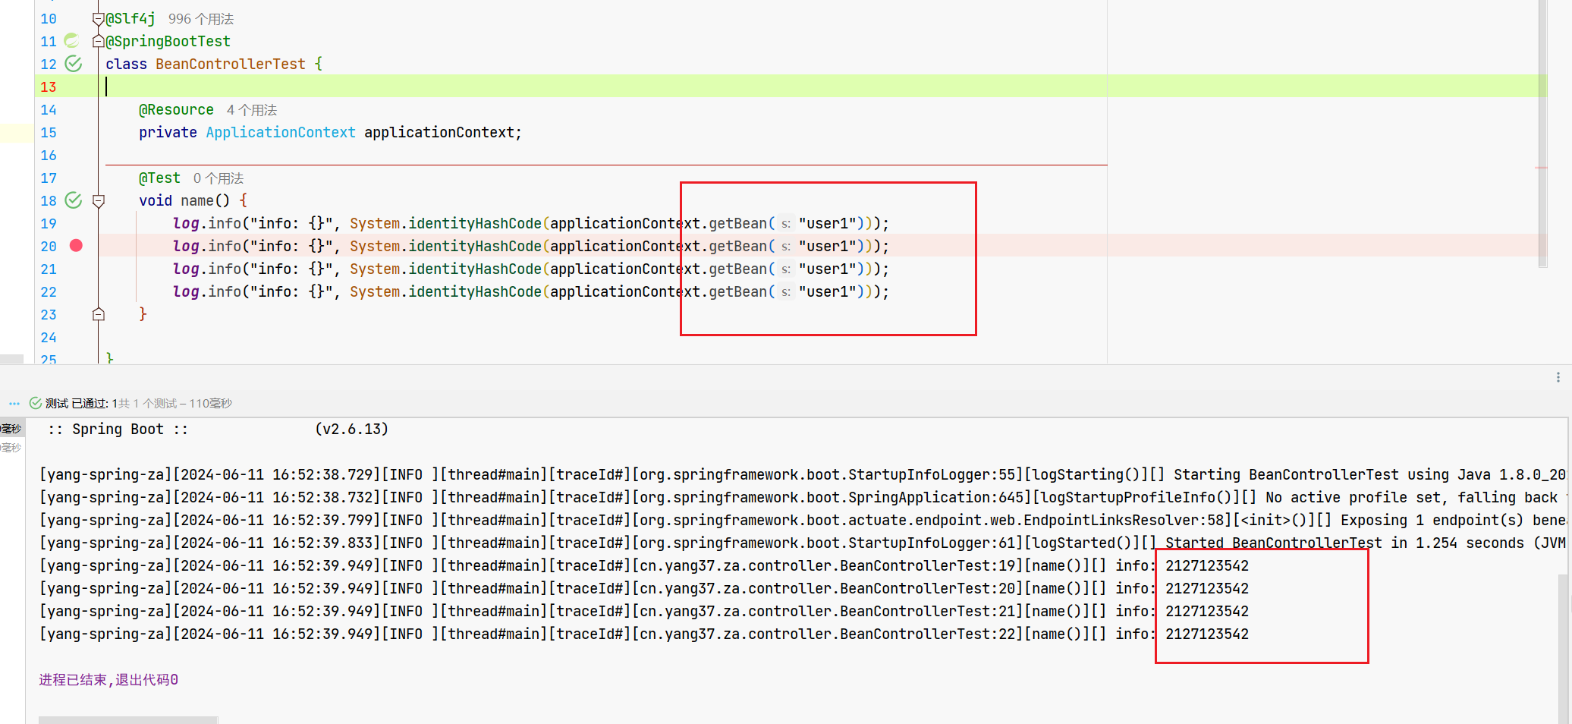This screenshot has height=724, width=1572.
Task: Remove the breakpoint on line 20
Action: click(x=76, y=245)
